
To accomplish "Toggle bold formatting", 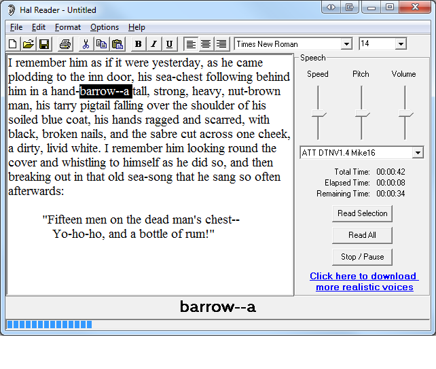I will 138,44.
